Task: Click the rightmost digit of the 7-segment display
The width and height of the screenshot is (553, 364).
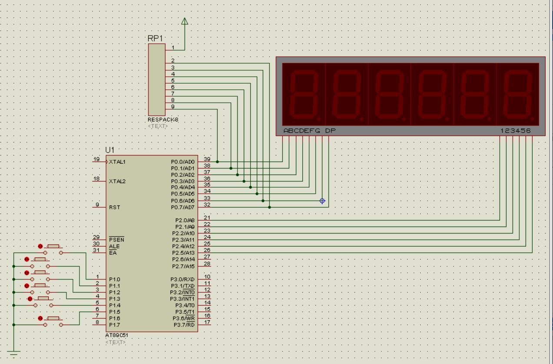Action: click(518, 94)
